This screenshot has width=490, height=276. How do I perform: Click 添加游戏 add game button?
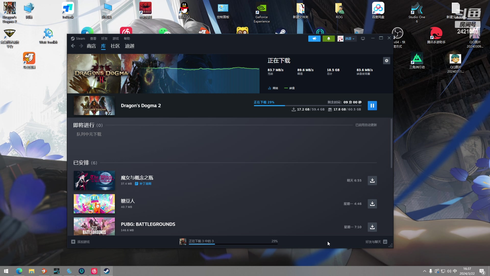tap(81, 242)
